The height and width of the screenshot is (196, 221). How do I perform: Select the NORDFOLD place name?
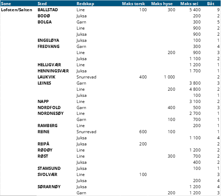(49, 107)
